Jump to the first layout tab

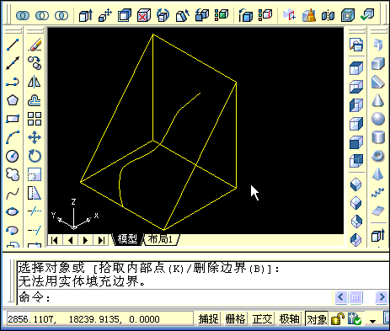coord(55,240)
